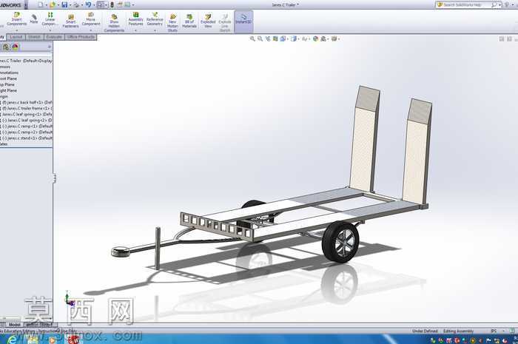Image resolution: width=518 pixels, height=344 pixels.
Task: Expand Reference Geometry dropdown arrow
Action: pyautogui.click(x=155, y=30)
